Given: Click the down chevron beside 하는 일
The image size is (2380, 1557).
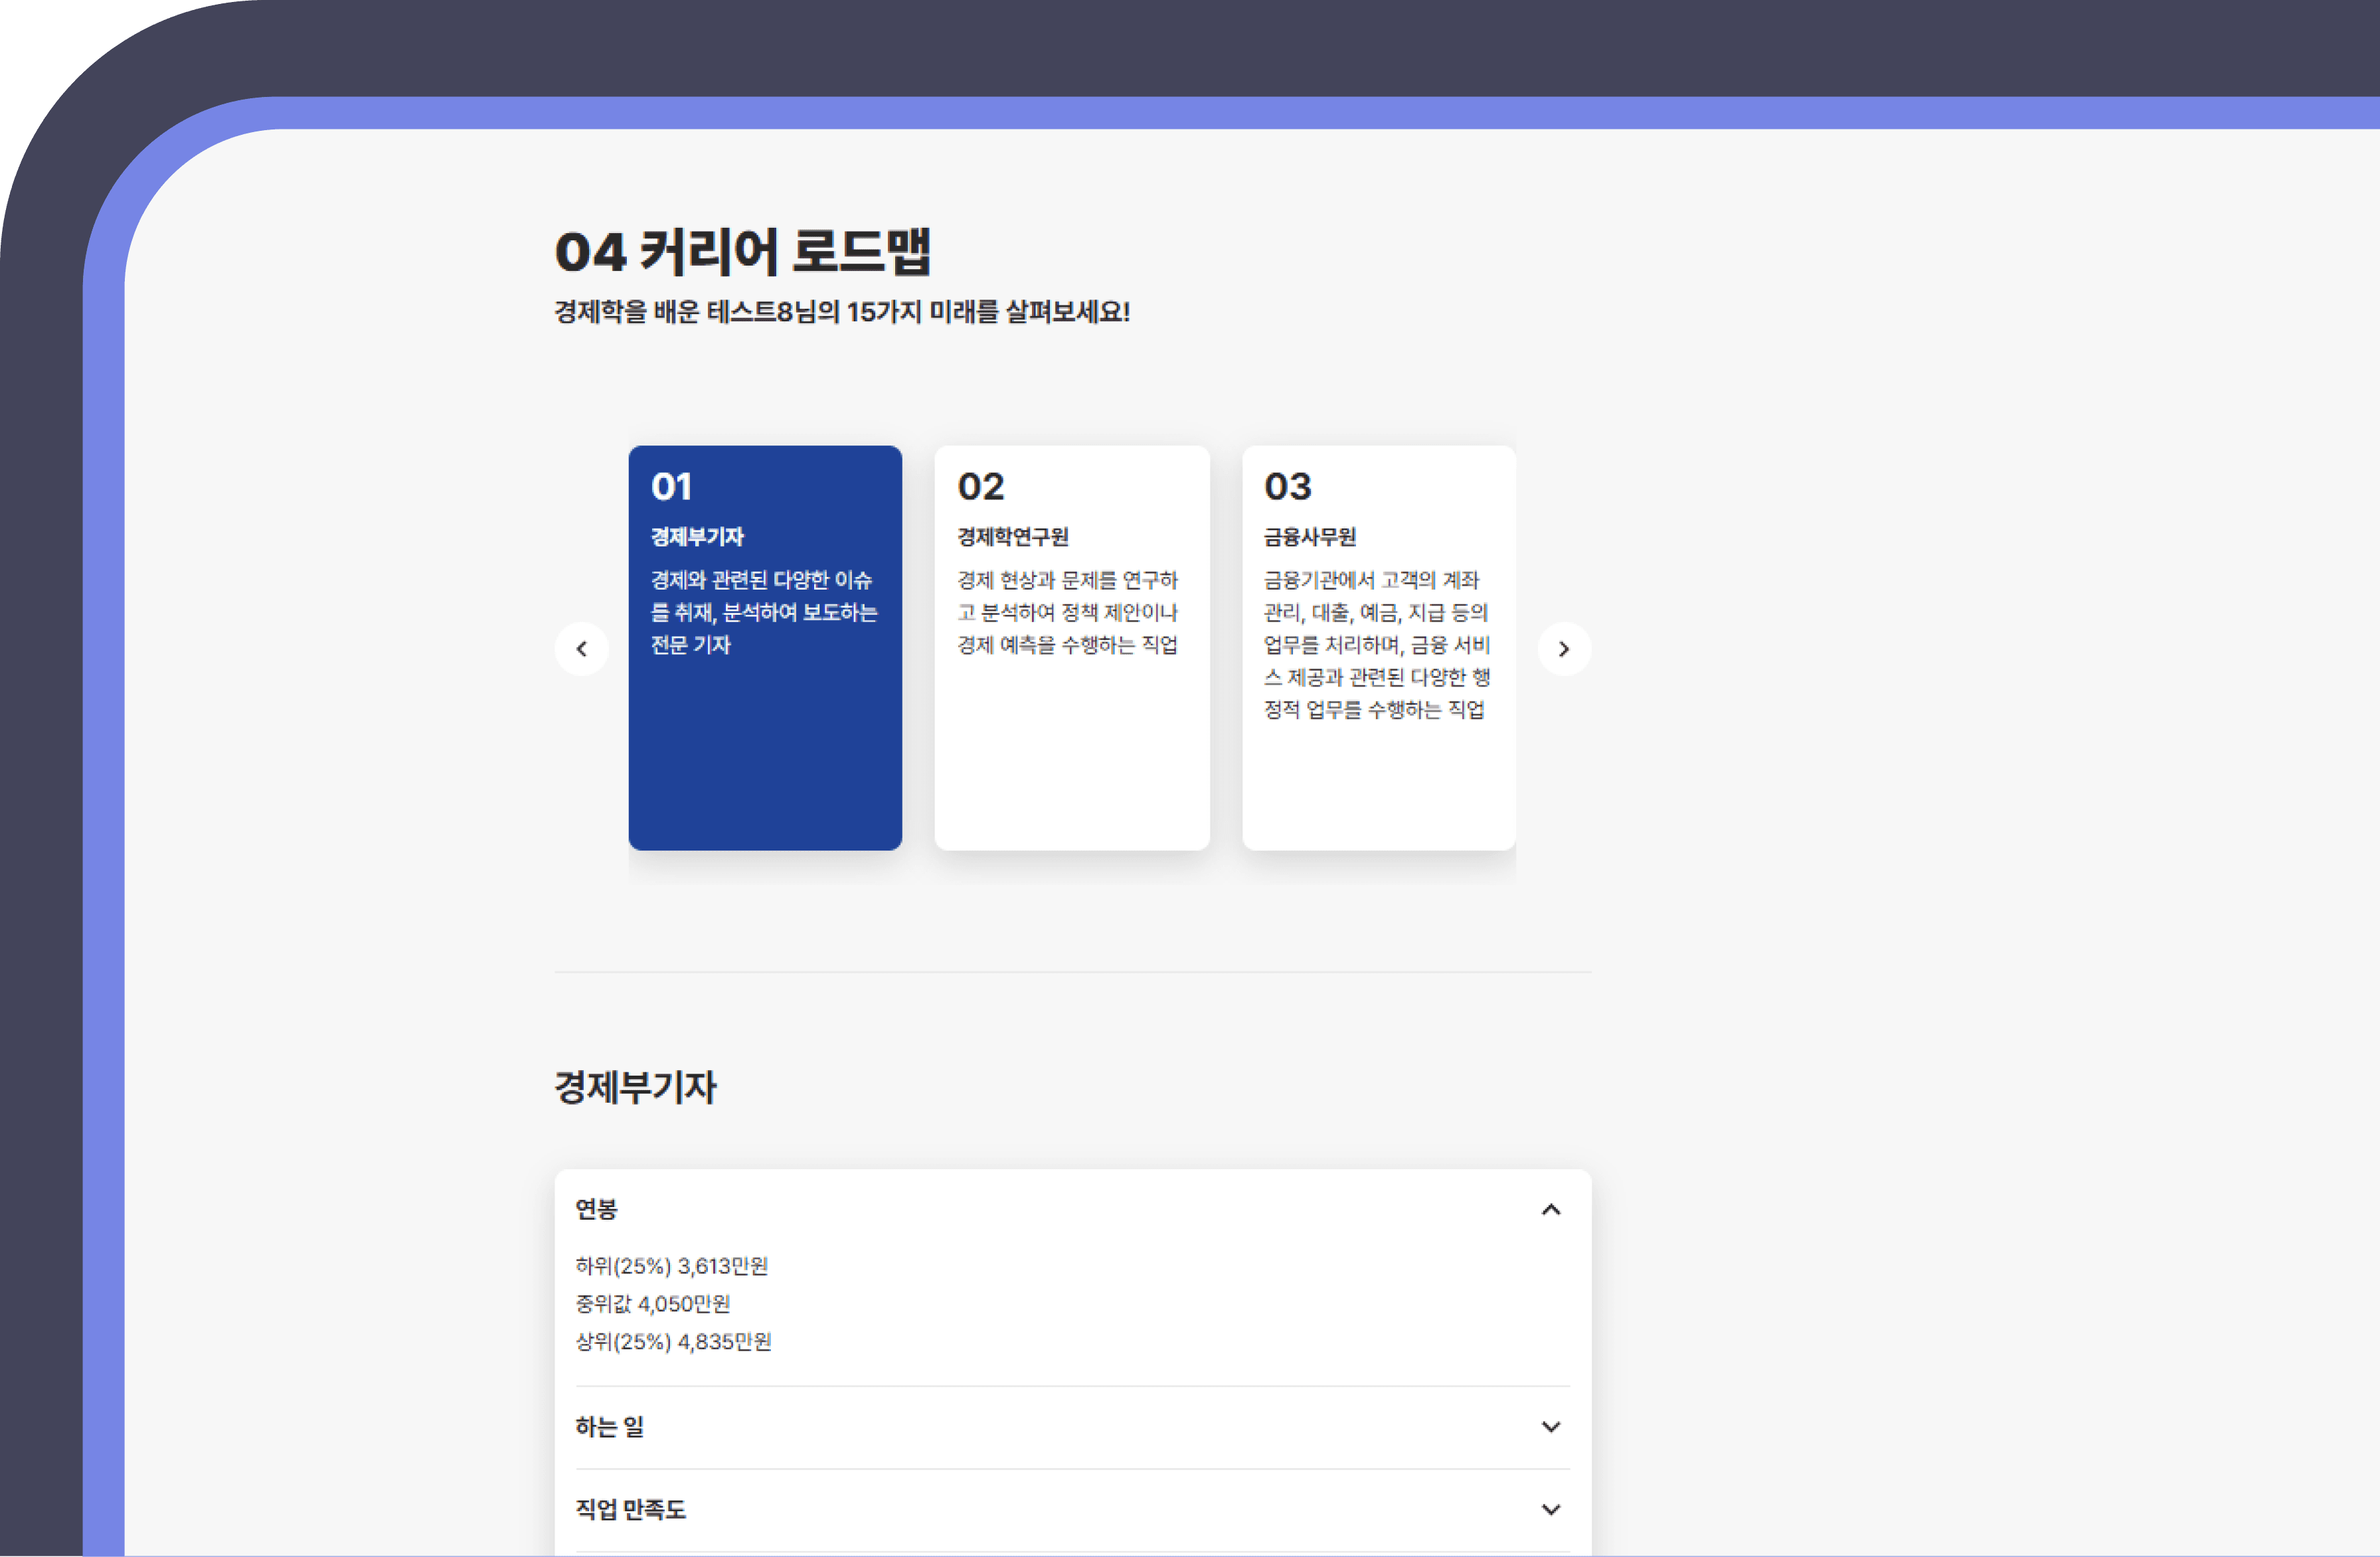Looking at the screenshot, I should click(1550, 1427).
